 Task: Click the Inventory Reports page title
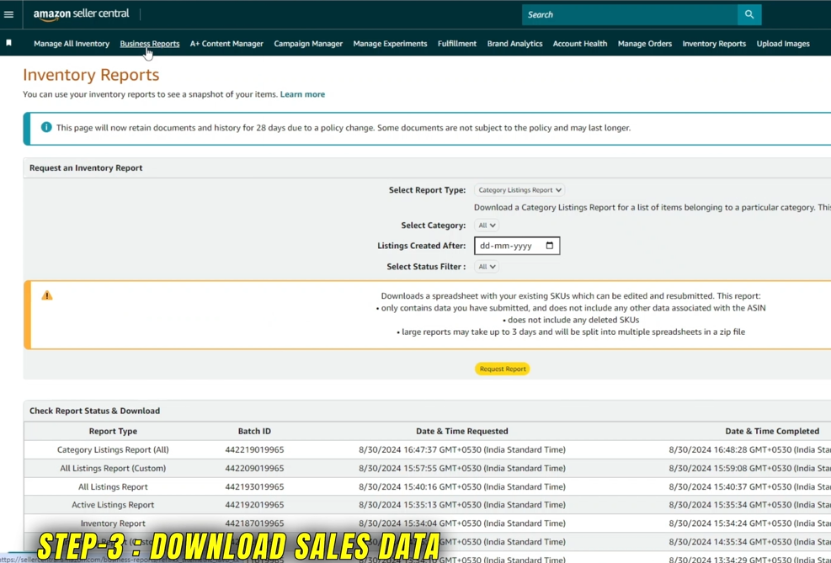(91, 75)
